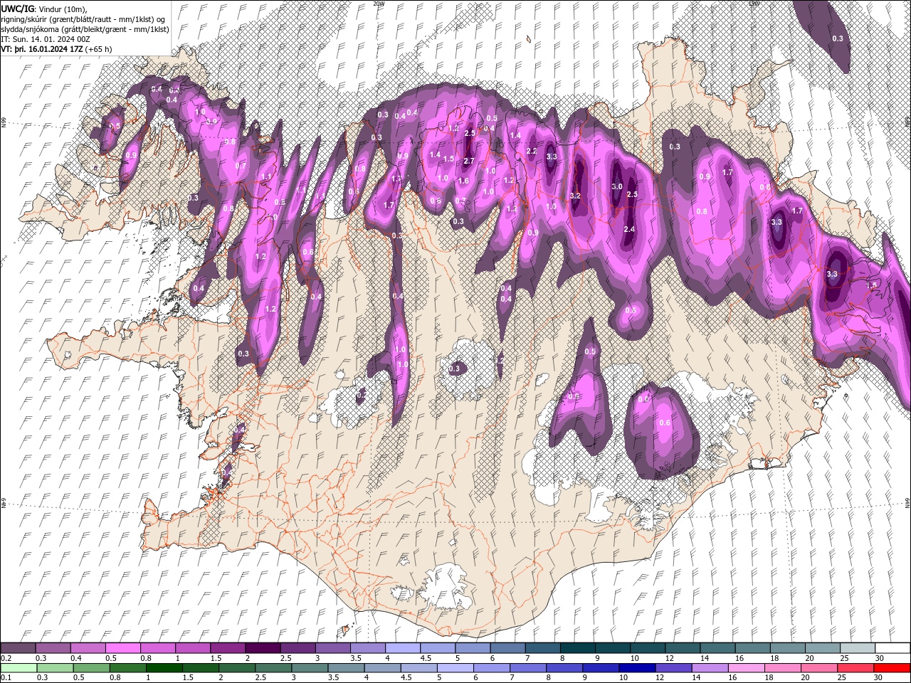Image resolution: width=911 pixels, height=683 pixels.
Task: Click the '0.1' label in lower legend row
Action: pos(5,678)
